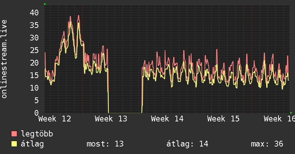295x154 pixels.
Task: Click the 'max: 36' value
Action: click(267, 144)
